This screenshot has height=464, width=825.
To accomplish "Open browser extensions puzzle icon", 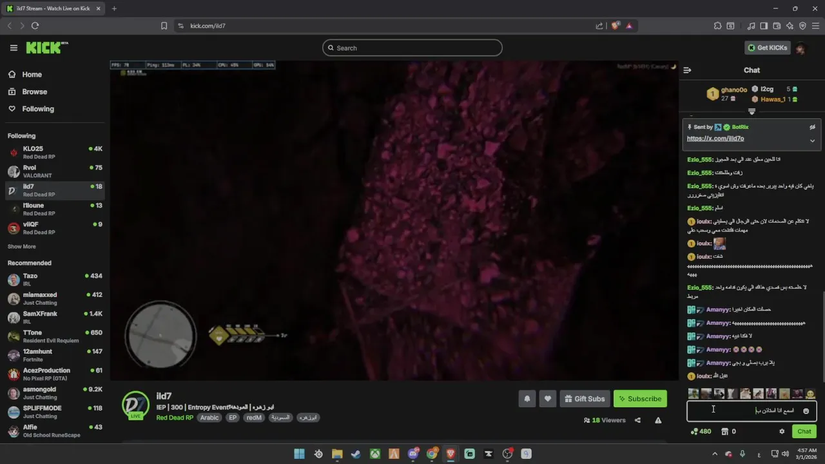I will (x=717, y=26).
